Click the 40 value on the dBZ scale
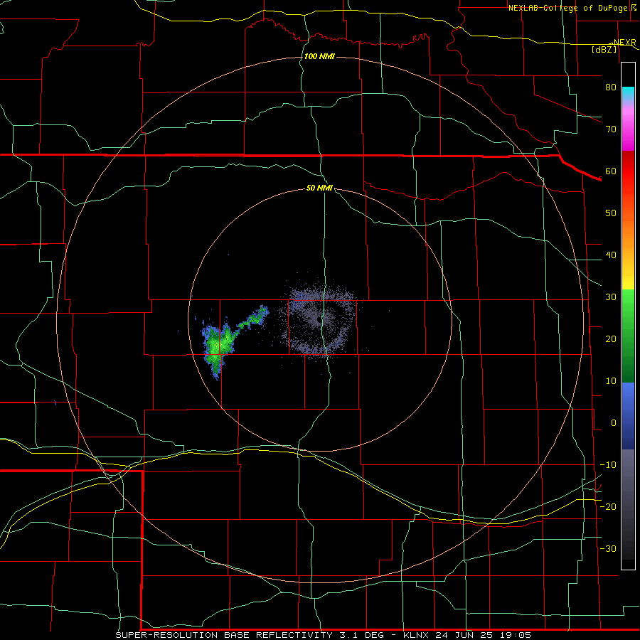 click(x=611, y=255)
